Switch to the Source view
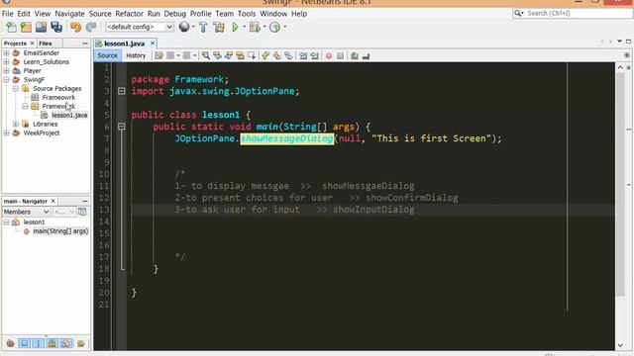 (x=107, y=55)
